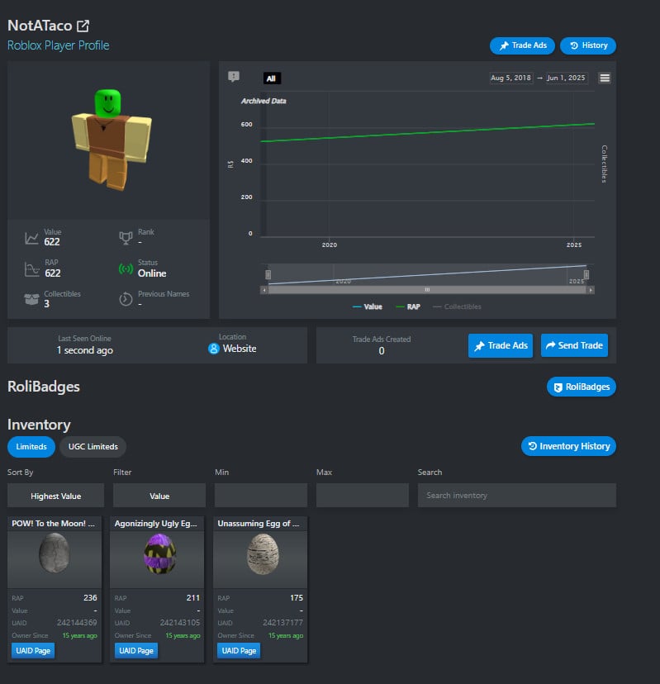This screenshot has height=684, width=660.
Task: Click the top Trade Ads pill button
Action: tap(522, 45)
